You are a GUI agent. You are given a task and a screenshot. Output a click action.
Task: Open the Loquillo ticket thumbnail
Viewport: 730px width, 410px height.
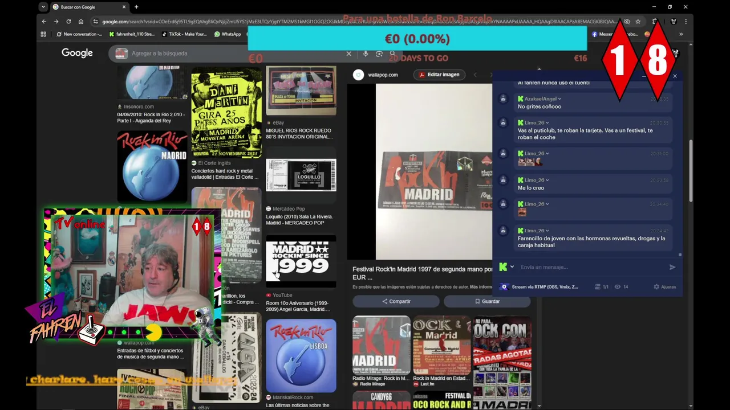301,175
